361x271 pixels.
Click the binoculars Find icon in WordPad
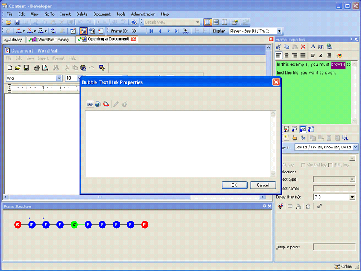coord(56,68)
